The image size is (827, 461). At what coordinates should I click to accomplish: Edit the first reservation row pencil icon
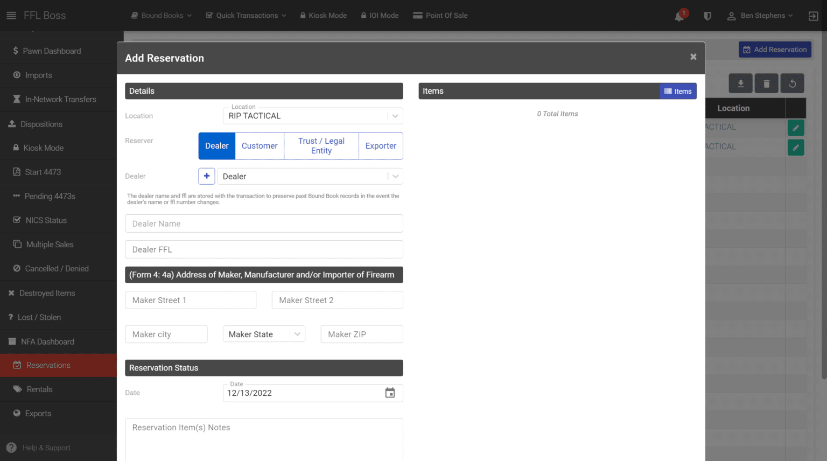point(796,128)
